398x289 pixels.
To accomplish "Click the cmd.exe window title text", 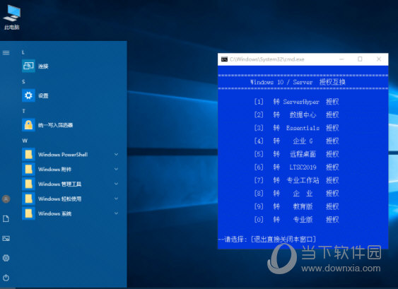I will [267, 59].
